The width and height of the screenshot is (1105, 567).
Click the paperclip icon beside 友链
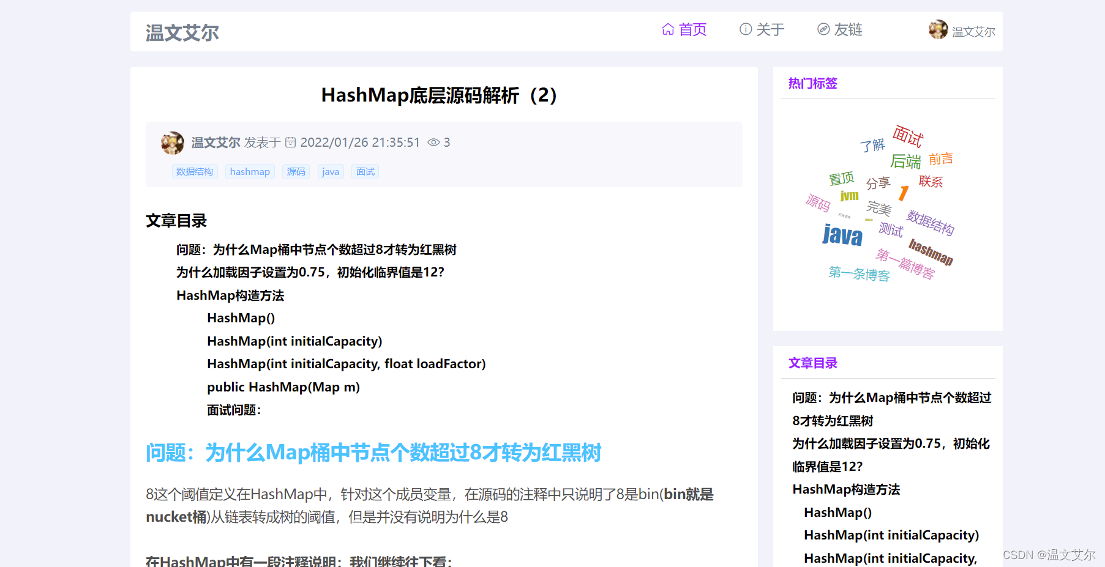click(823, 29)
